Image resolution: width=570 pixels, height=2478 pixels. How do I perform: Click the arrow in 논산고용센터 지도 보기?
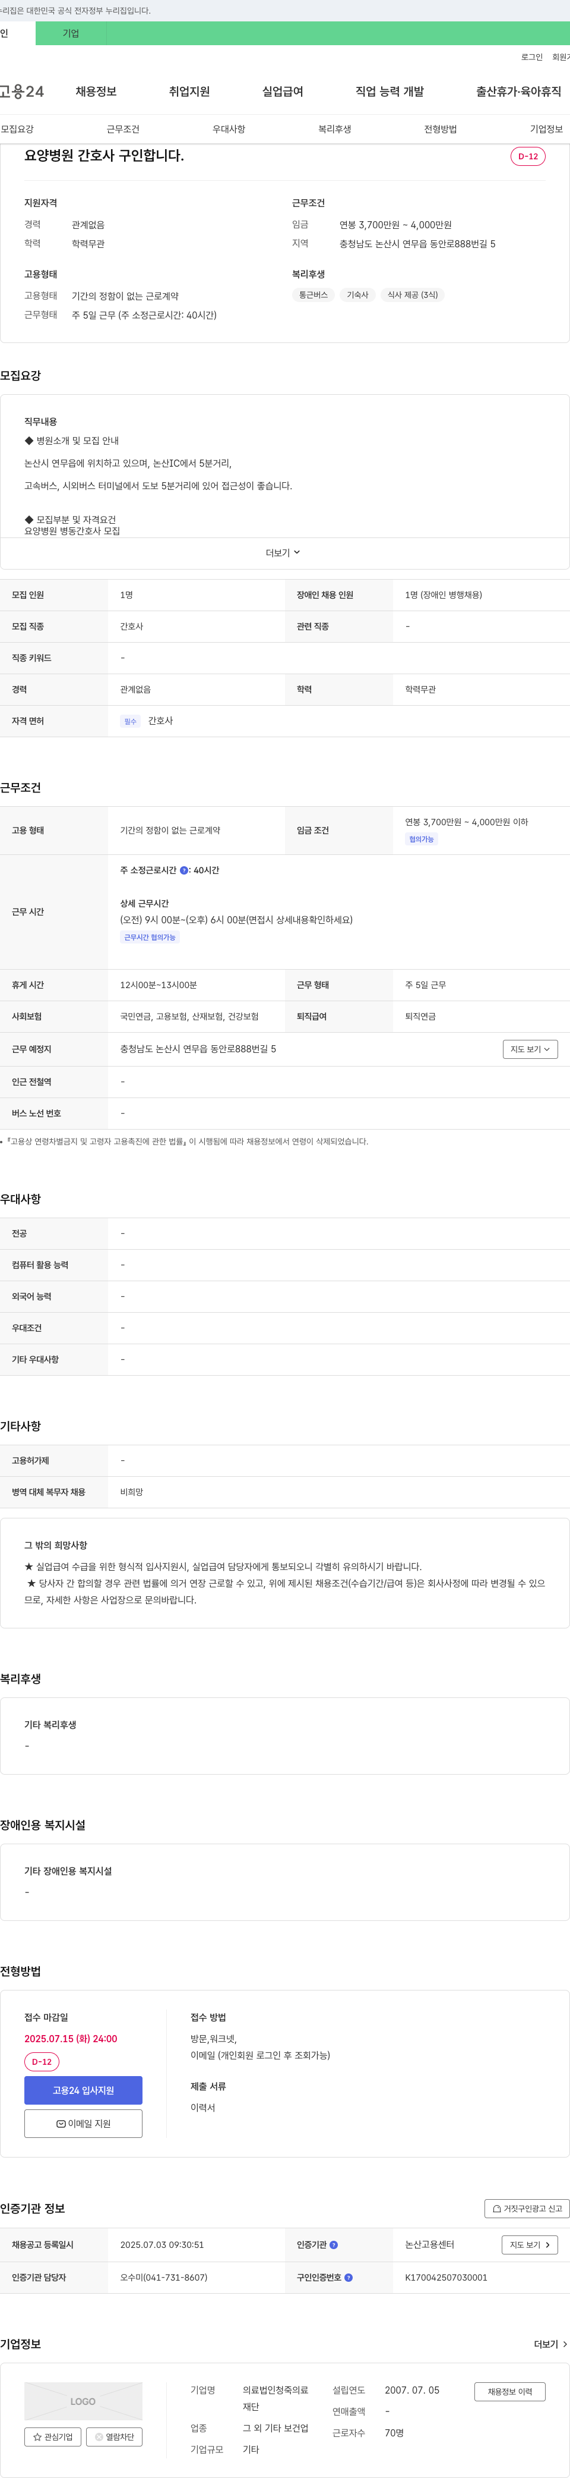548,2245
